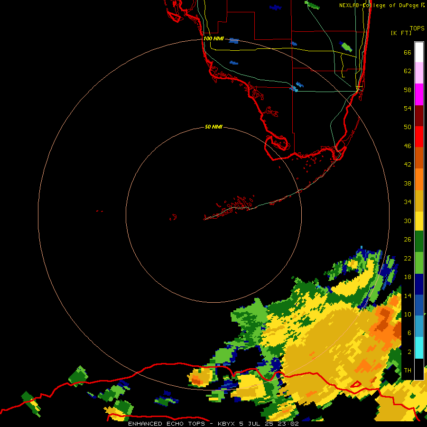Click the white swatch in the tops legend

tap(419, 52)
